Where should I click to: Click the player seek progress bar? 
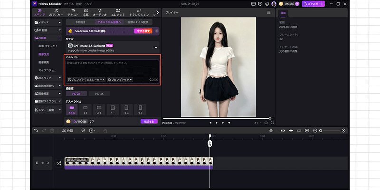click(217, 118)
